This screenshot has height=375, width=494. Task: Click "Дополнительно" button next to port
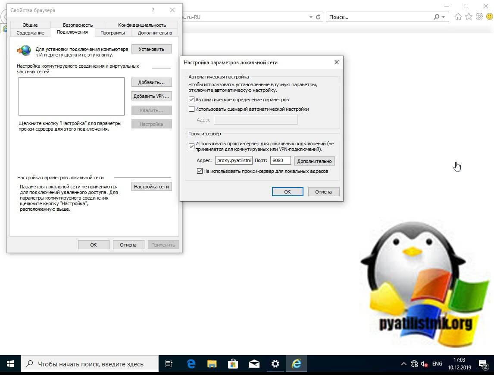tap(315, 161)
